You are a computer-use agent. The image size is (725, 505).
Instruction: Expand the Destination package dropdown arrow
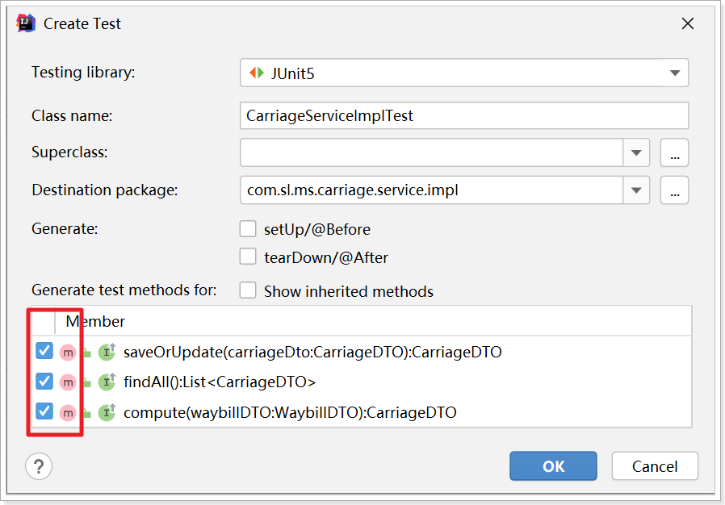(636, 190)
